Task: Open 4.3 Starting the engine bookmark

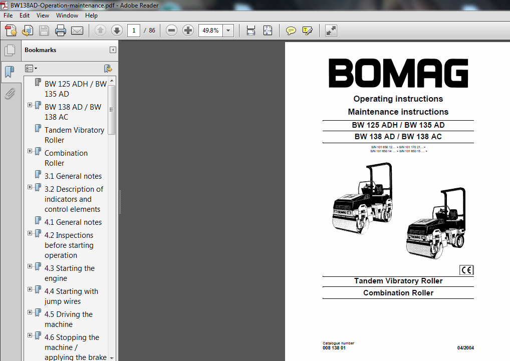Action: (70, 273)
